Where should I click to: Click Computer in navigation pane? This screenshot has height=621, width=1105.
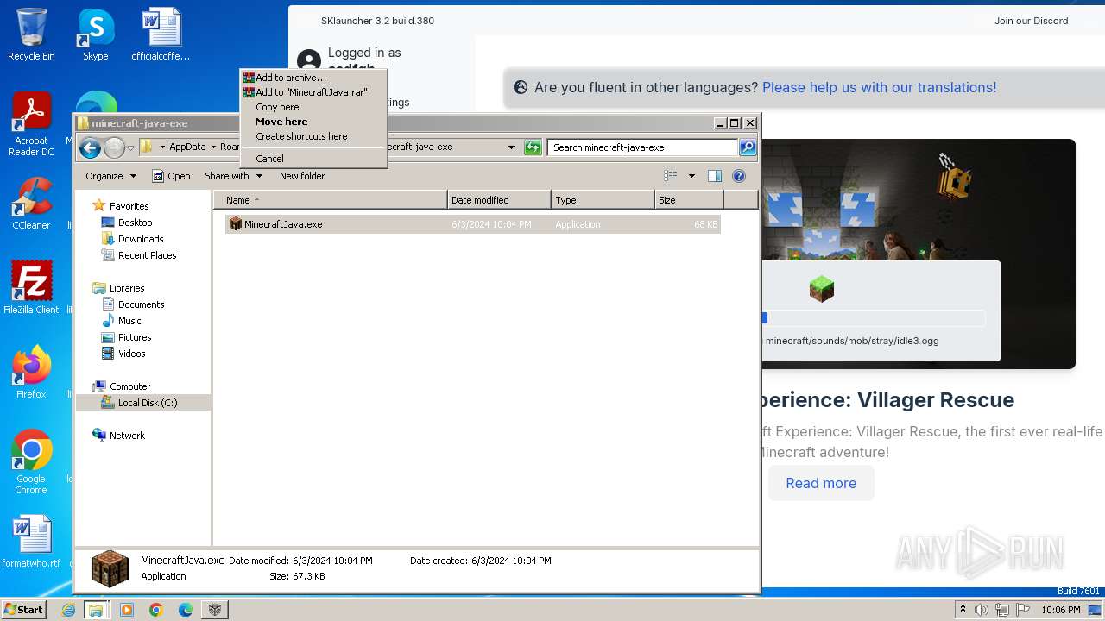click(129, 386)
